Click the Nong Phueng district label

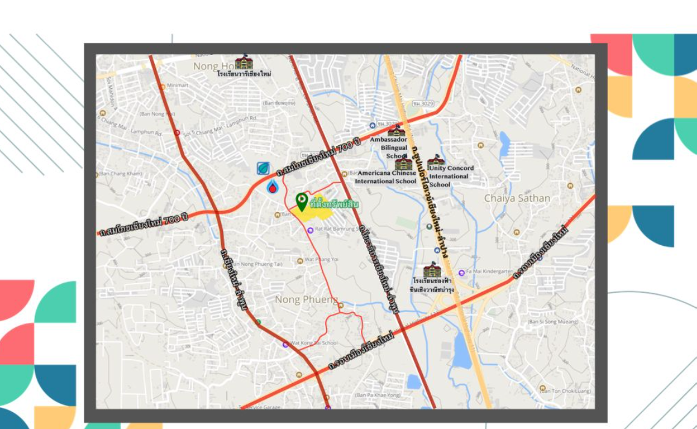point(306,299)
